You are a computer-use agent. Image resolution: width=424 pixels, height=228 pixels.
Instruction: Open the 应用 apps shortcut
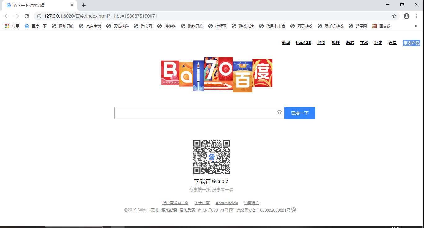tap(12, 26)
